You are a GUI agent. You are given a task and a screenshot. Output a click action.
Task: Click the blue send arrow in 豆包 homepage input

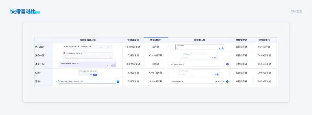[227, 81]
